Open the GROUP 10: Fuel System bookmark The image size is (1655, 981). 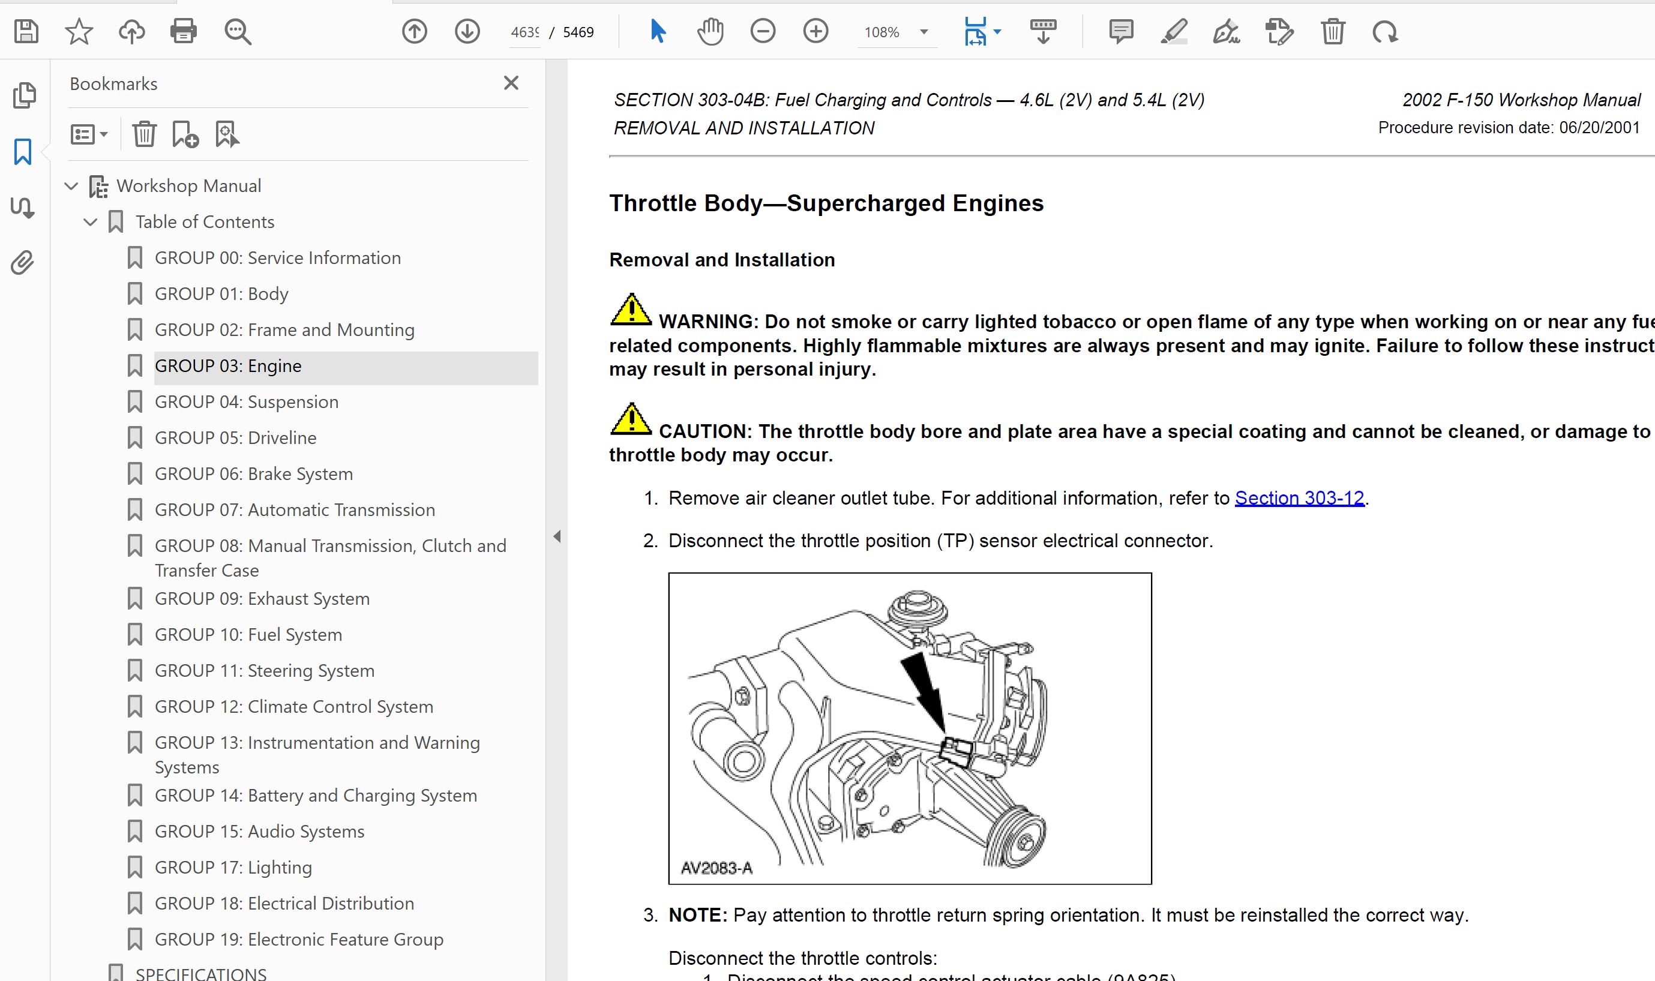click(248, 635)
